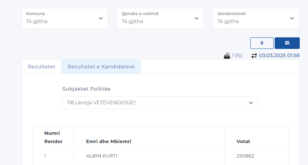Click row number 1 link
Image resolution: width=308 pixels, height=165 pixels.
[x=45, y=156]
